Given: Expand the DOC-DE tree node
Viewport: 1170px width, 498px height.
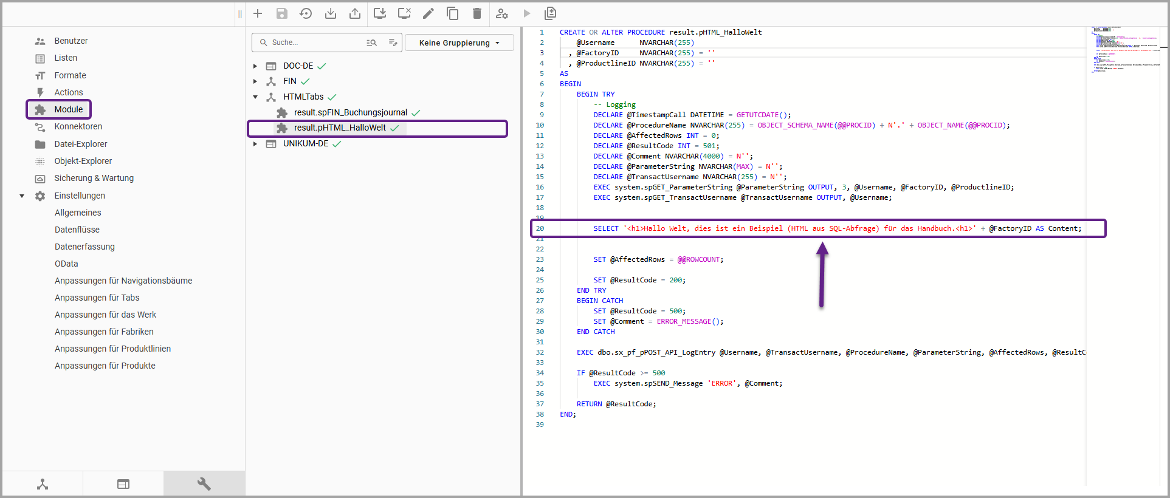Looking at the screenshot, I should (255, 66).
